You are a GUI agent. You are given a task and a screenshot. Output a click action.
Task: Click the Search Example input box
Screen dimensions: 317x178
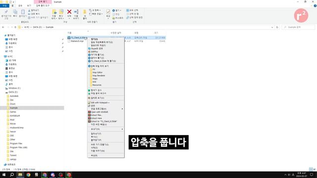tap(298, 27)
